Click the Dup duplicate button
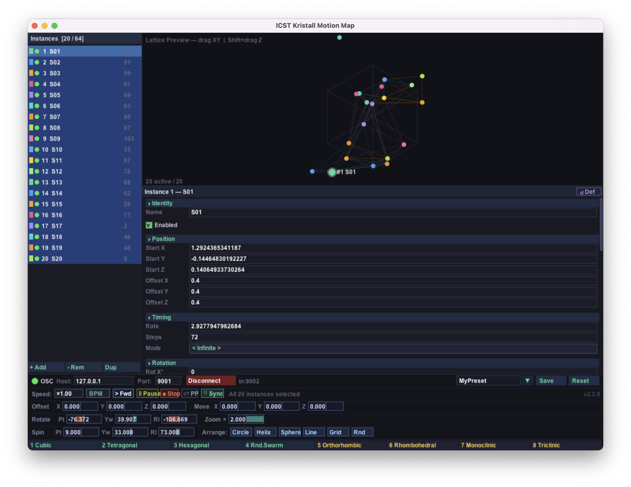Screen dimensions: 631x487 click(121, 367)
